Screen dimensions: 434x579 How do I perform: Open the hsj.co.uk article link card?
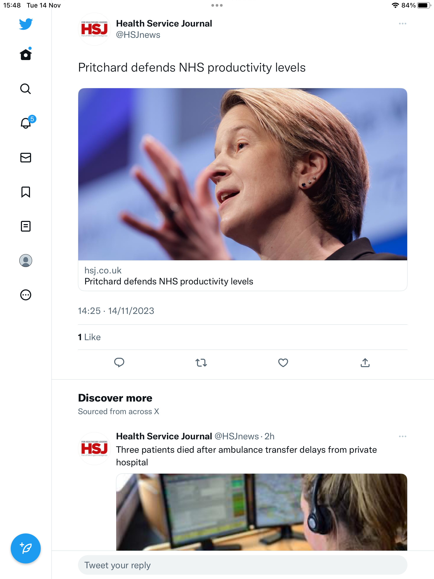point(243,190)
